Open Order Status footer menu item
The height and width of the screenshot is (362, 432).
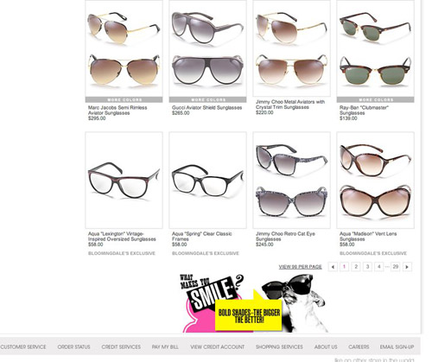coord(73,346)
